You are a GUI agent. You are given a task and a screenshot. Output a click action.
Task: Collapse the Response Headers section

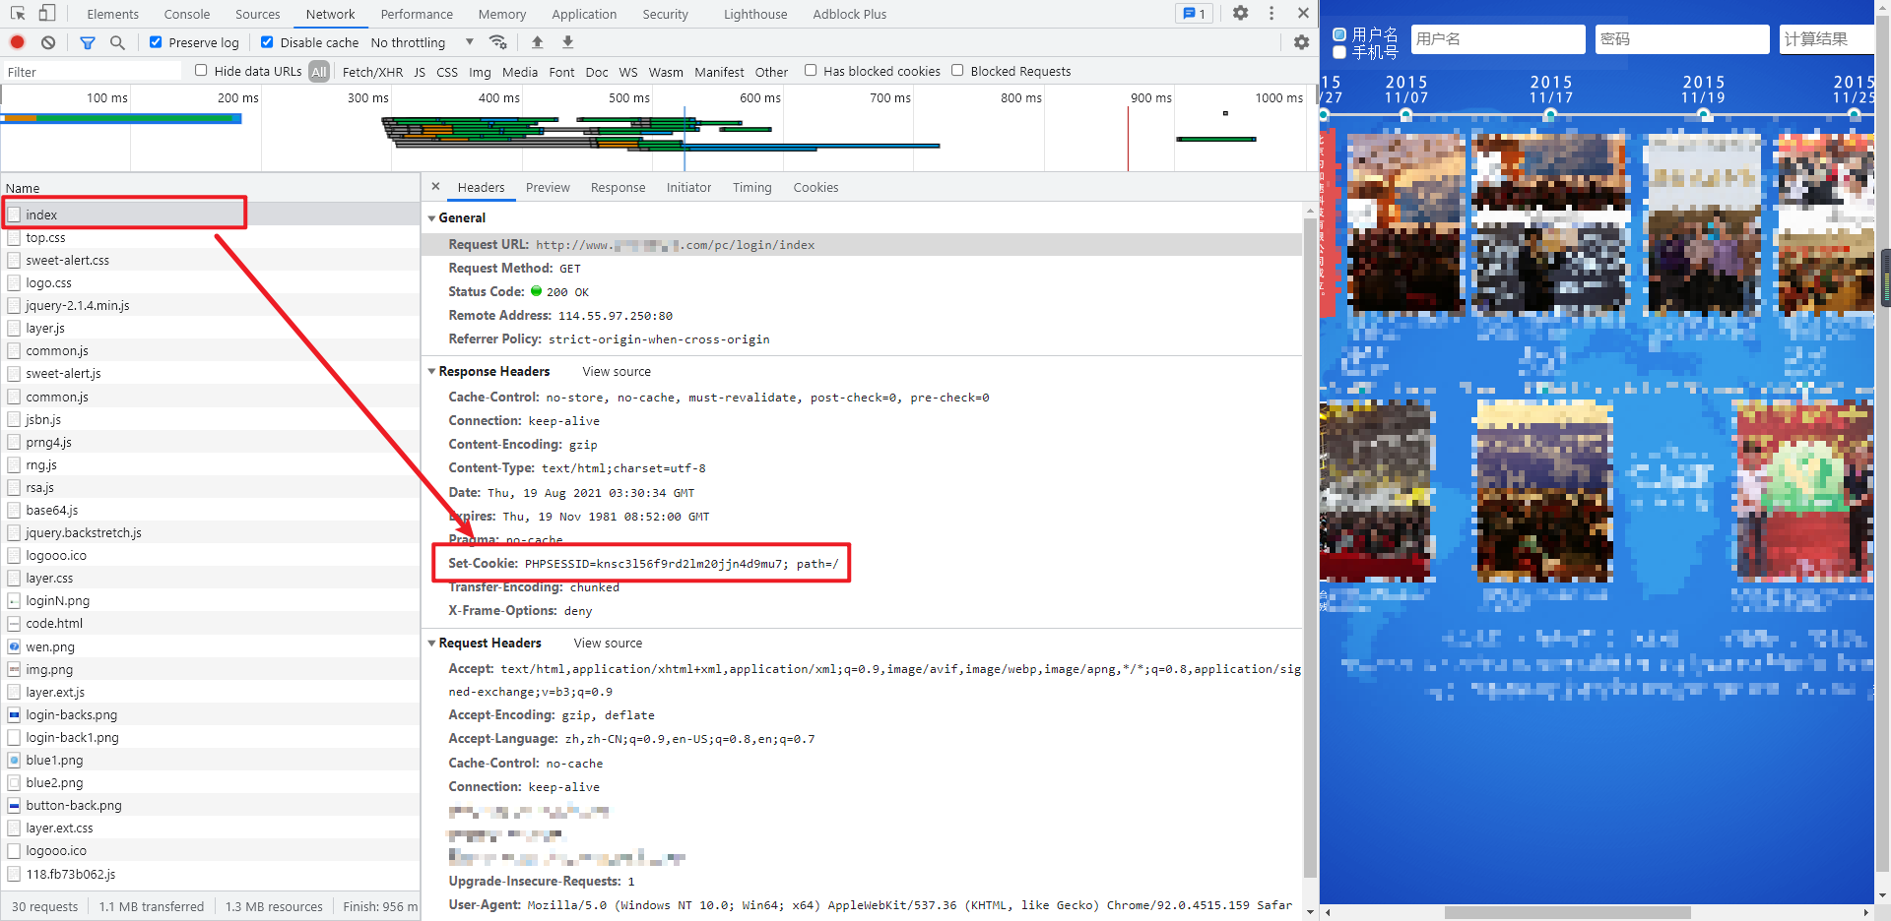[x=431, y=372]
